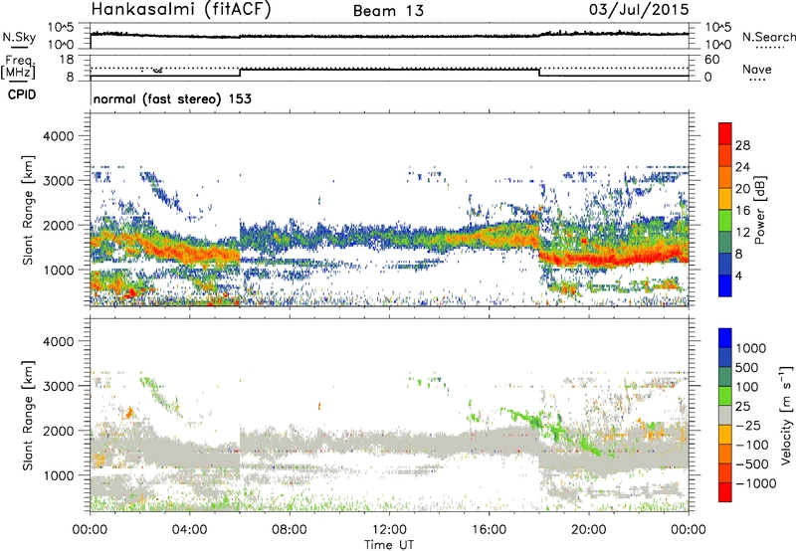Click the Hankasalmi (fitACF) title
The width and height of the screenshot is (796, 551).
(x=181, y=9)
